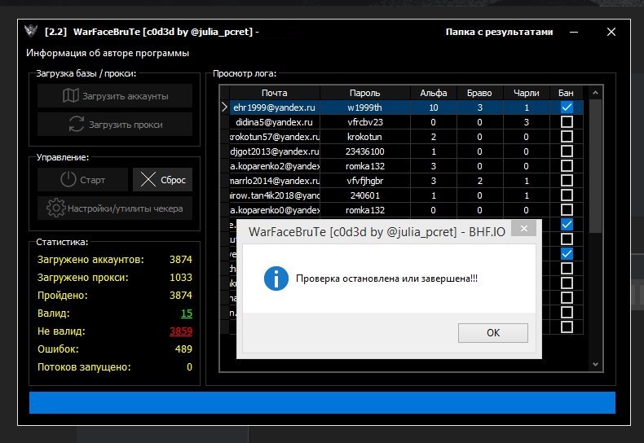Open Папка с результатами
Viewport: 644px width, 443px height.
[x=499, y=32]
